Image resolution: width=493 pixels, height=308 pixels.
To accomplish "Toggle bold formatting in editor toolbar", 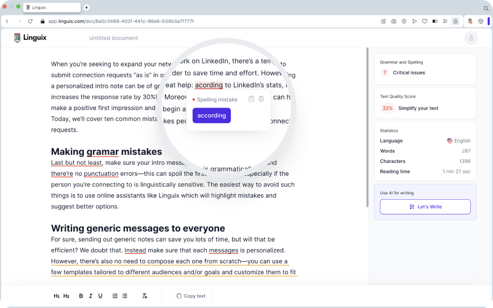I will click(x=81, y=296).
